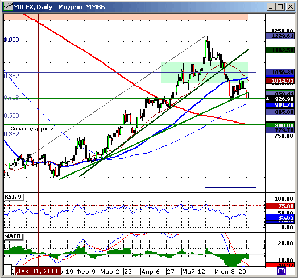Viewport: 298px width, 278px height.
Task: Click the red 75.00 RSI level tag
Action: tap(280, 206)
